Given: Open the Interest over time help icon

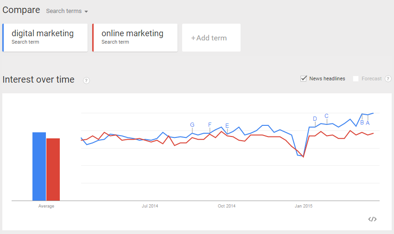Looking at the screenshot, I should coord(86,80).
